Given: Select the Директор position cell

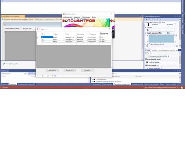Looking at the screenshot, I should click(82, 39).
